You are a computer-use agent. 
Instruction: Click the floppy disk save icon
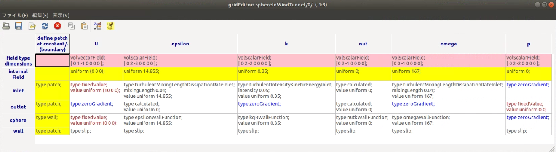click(19, 26)
